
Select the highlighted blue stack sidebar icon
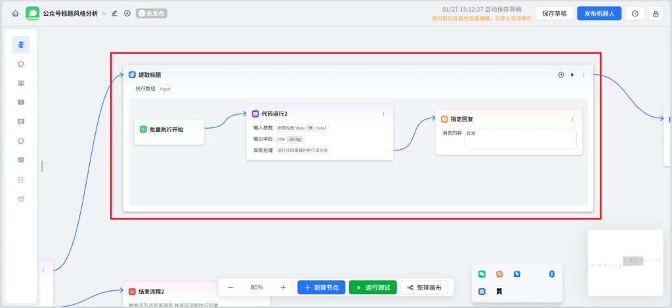21,45
